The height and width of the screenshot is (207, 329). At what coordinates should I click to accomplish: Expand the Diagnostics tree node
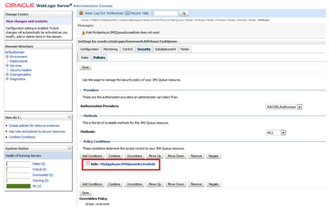(7, 79)
